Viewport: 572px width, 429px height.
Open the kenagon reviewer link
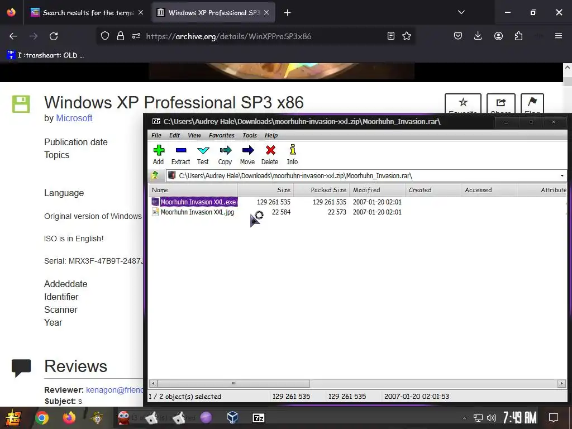[115, 390]
